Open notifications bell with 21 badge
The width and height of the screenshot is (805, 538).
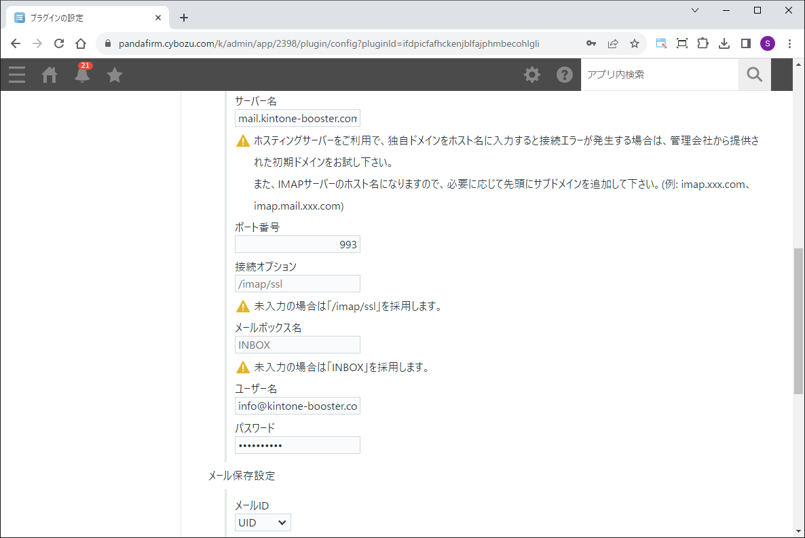point(83,75)
